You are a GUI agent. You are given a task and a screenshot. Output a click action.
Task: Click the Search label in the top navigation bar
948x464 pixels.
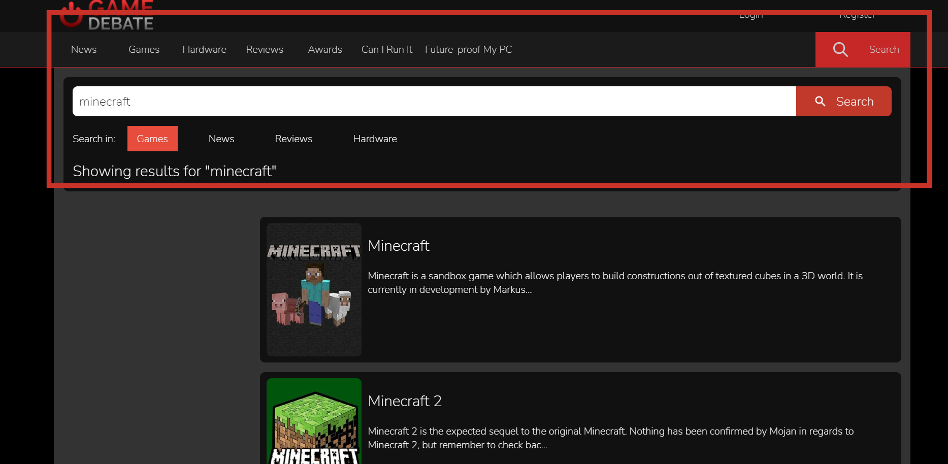(x=884, y=49)
